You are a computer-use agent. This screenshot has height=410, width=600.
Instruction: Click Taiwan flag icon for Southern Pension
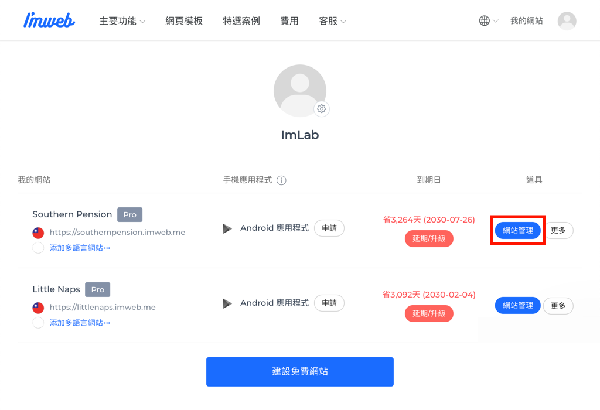[x=38, y=232]
